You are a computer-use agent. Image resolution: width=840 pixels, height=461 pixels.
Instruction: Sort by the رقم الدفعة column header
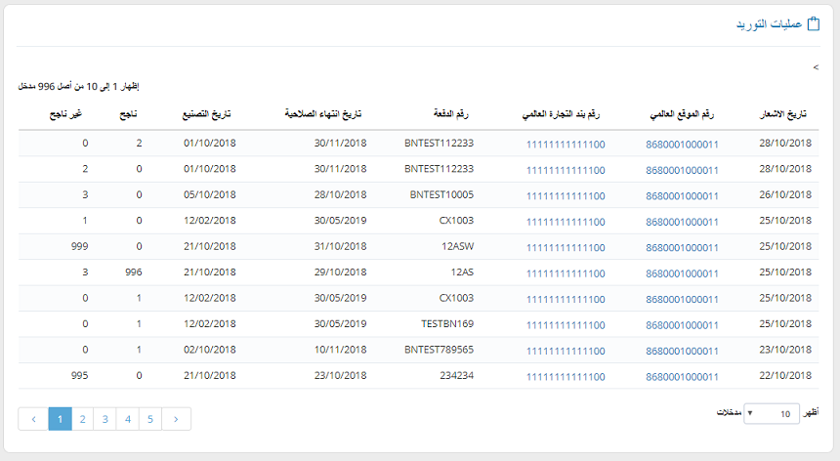click(451, 115)
